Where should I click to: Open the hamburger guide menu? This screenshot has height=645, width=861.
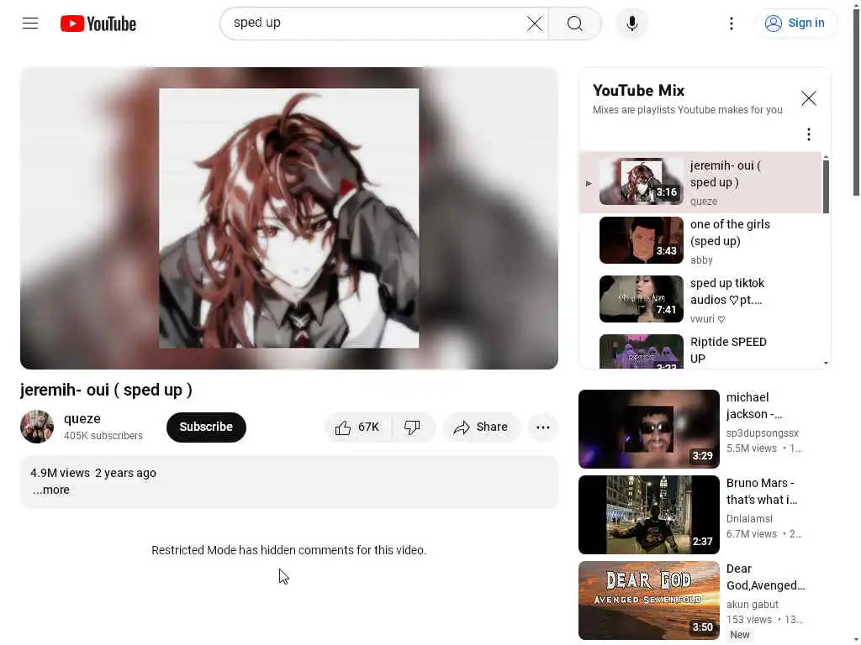coord(30,23)
